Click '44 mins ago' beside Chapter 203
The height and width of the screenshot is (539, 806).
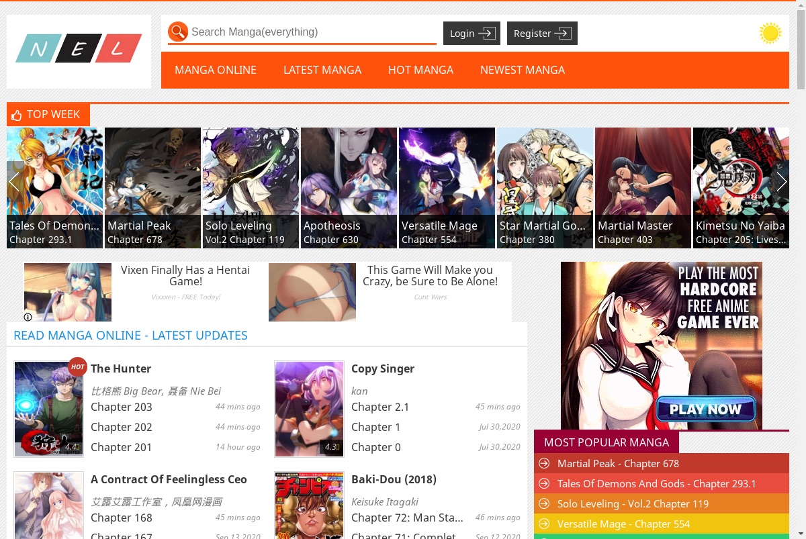click(238, 407)
